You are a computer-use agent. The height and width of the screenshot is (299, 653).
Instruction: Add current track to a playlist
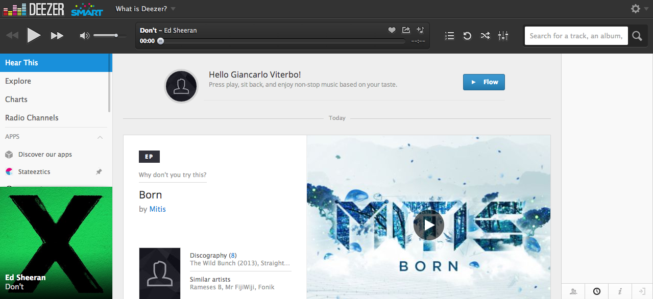420,30
